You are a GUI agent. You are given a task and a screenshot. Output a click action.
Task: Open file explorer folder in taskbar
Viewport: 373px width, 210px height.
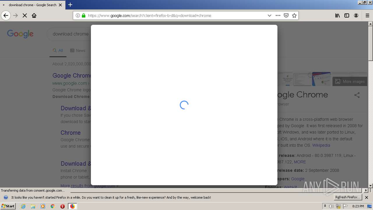click(x=33, y=206)
